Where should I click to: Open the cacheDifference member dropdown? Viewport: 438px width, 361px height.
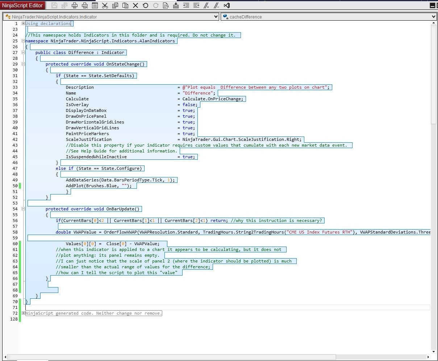click(433, 17)
